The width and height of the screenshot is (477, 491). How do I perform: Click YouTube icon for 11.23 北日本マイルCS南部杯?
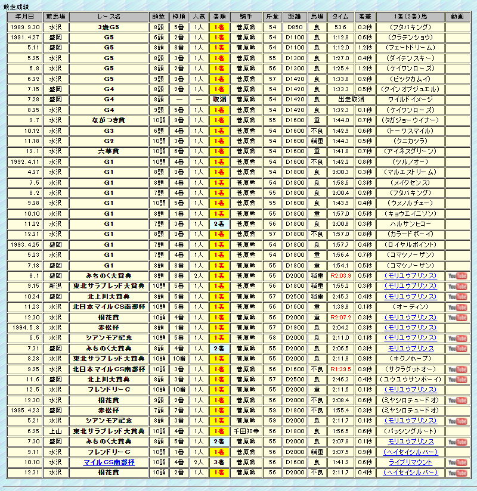coord(457,307)
